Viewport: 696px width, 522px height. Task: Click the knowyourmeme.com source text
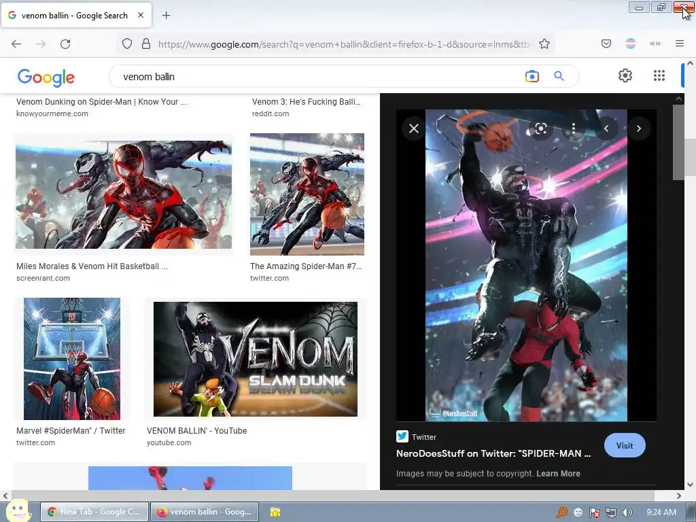52,114
